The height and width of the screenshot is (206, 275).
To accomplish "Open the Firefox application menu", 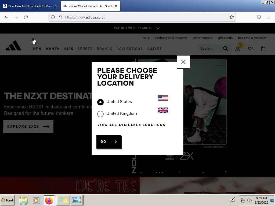I will [x=269, y=17].
